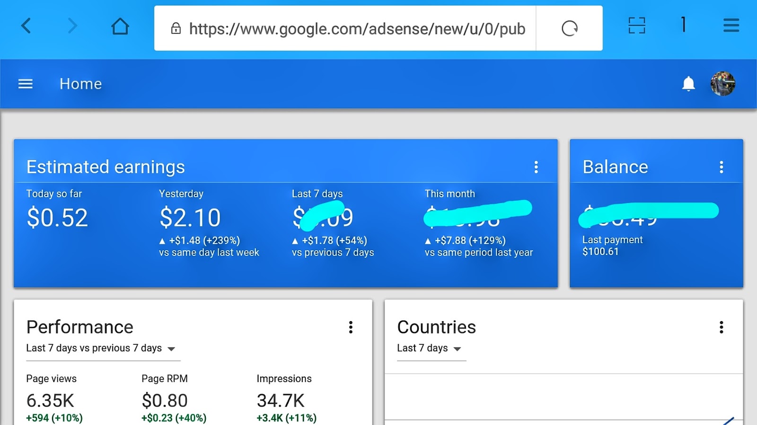This screenshot has height=425, width=757.
Task: Click the +$1.78 (+54%) change text
Action: click(334, 240)
